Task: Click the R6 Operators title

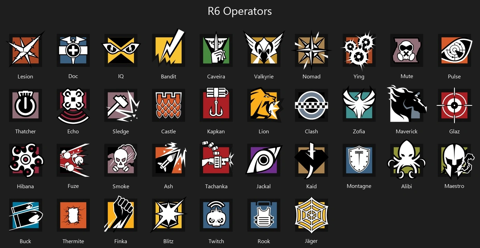Action: [x=240, y=11]
